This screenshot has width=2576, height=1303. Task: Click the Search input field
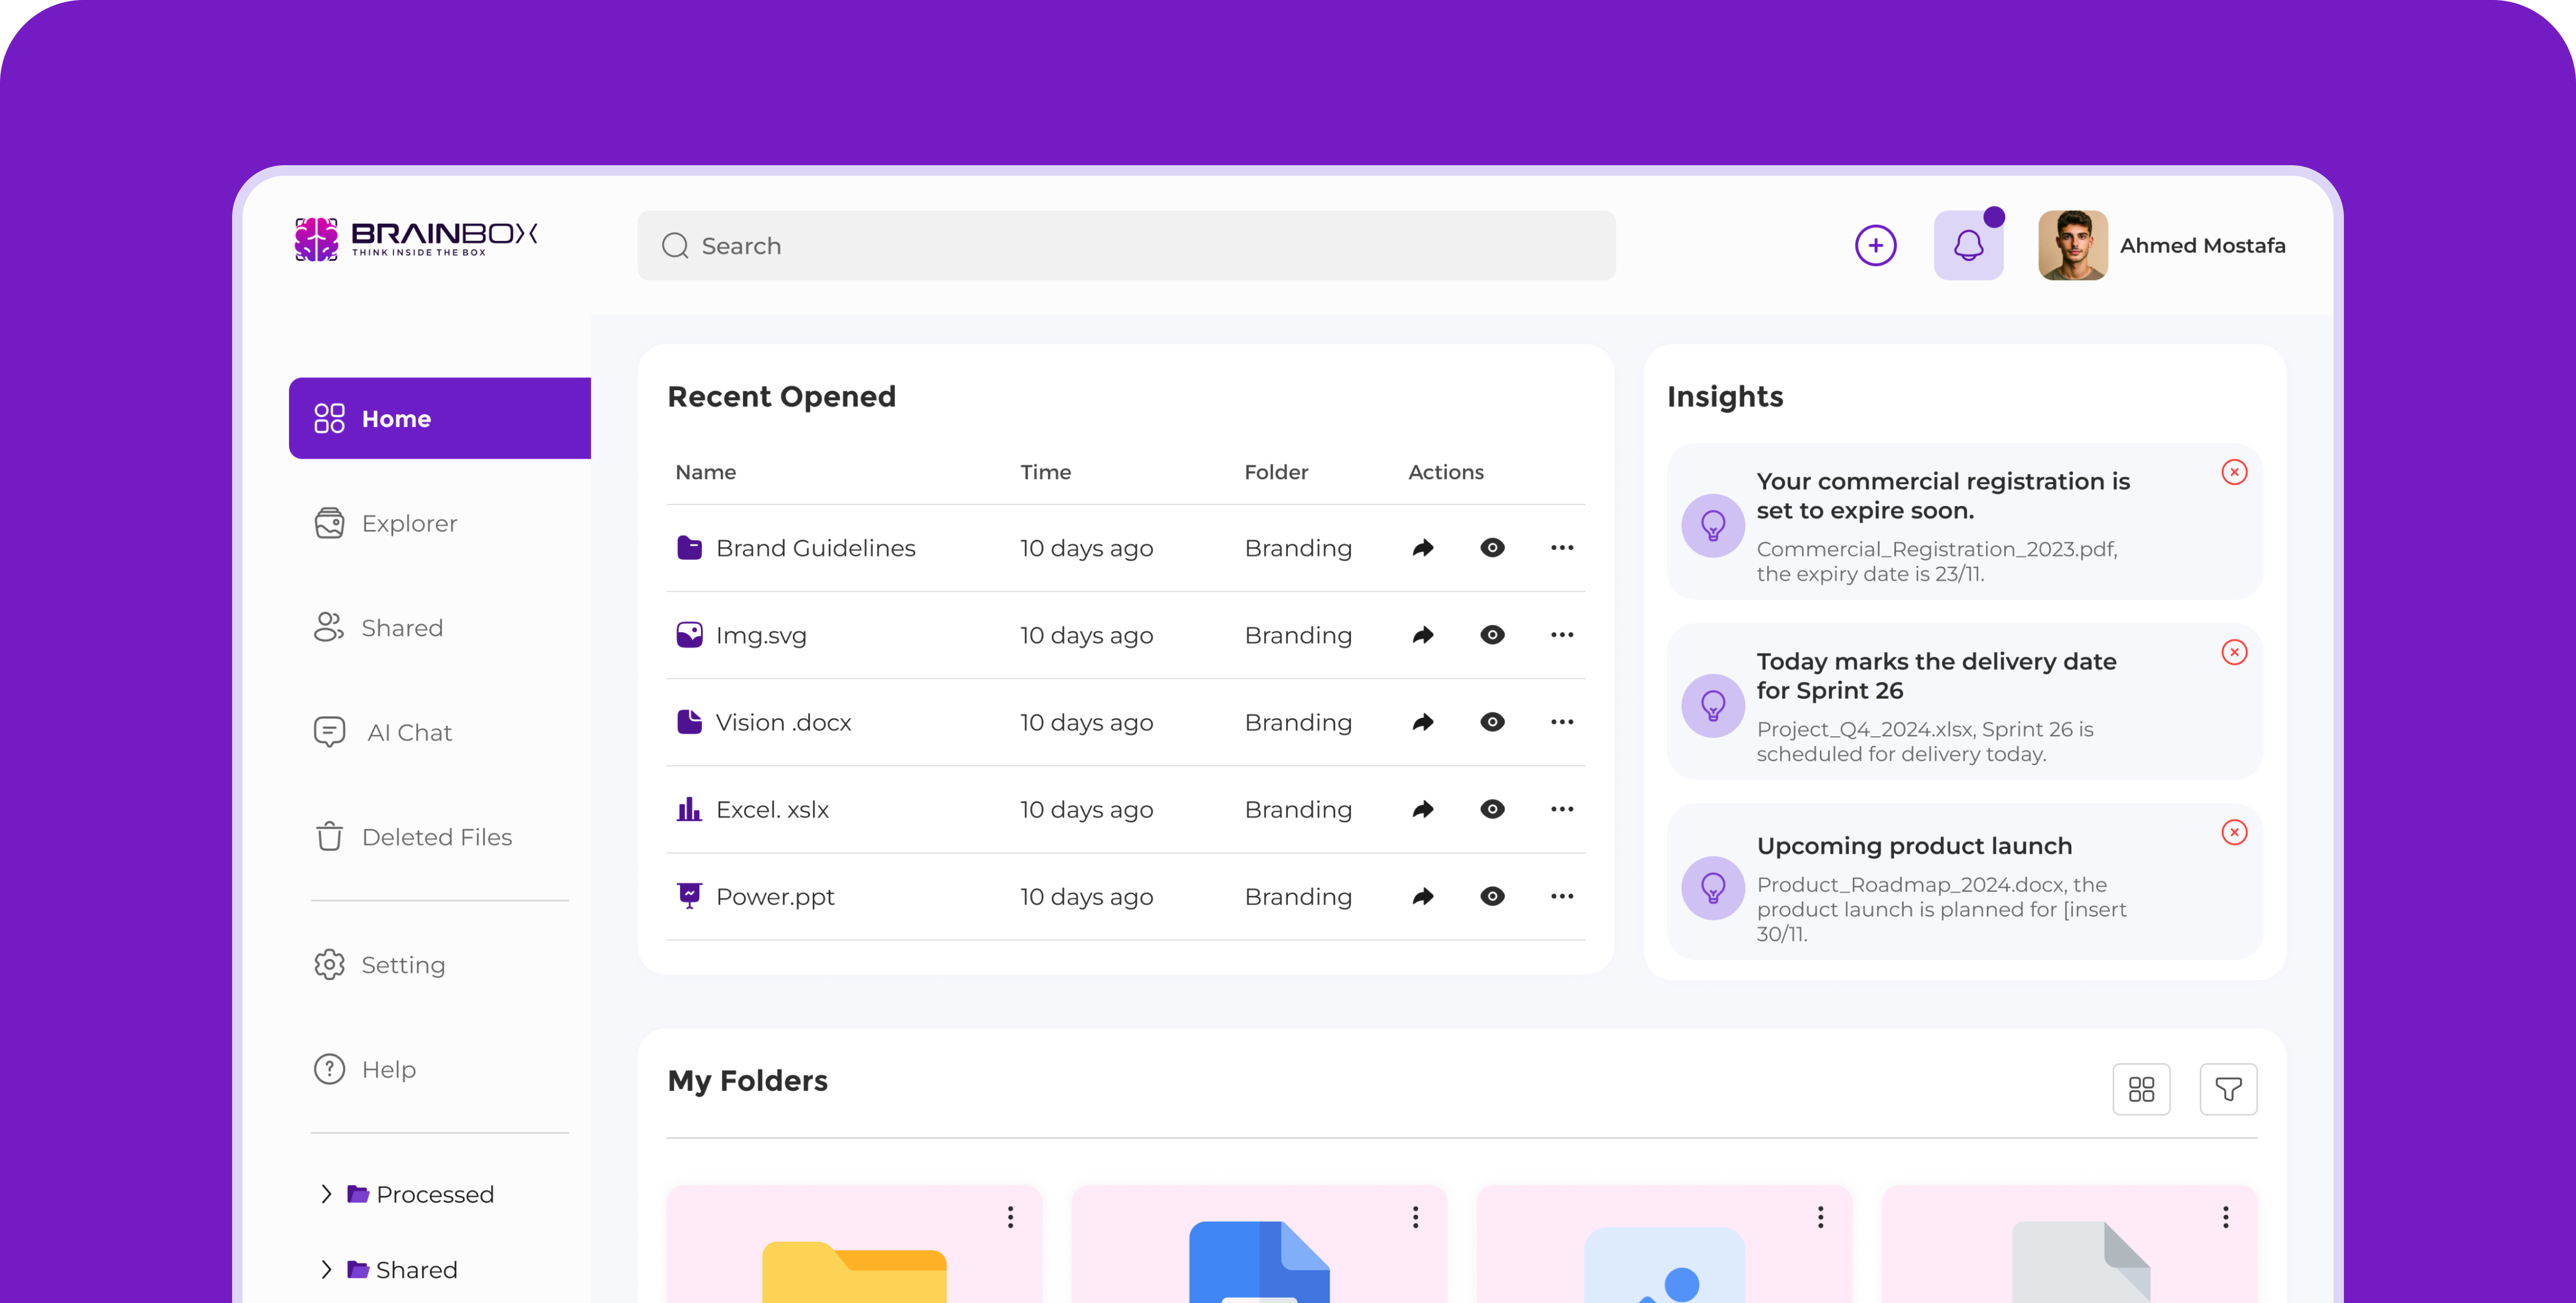1126,245
